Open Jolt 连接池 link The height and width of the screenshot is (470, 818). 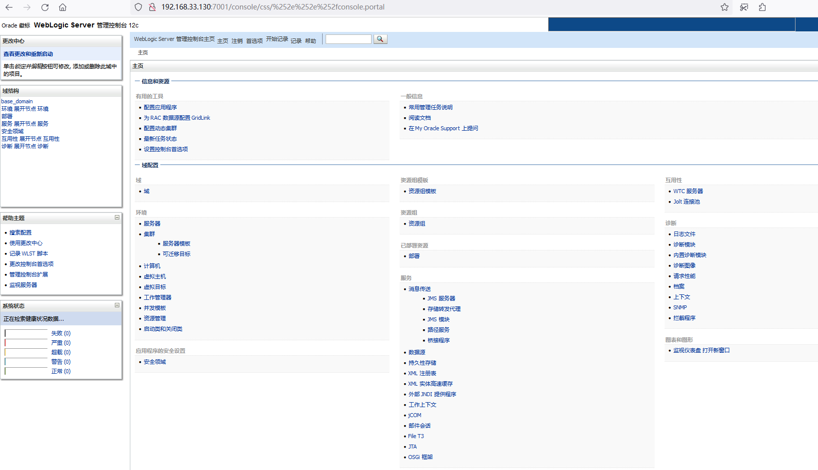(687, 202)
